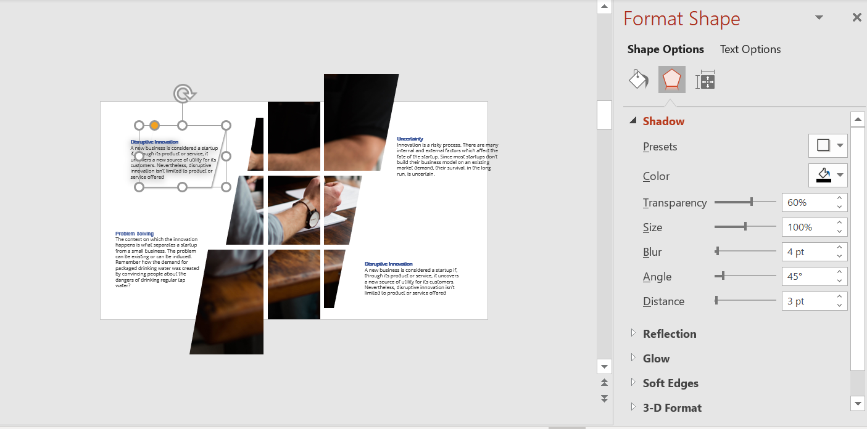
Task: Open the shadow Color dropdown
Action: coord(828,176)
